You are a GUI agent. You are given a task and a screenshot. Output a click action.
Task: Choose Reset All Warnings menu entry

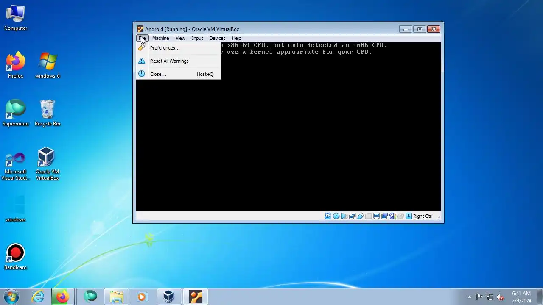pyautogui.click(x=179, y=61)
